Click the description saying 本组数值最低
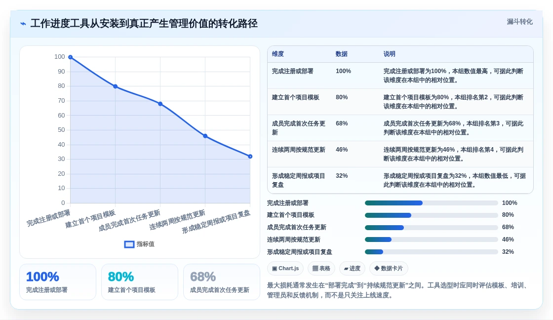Screen dimensions: 553x320 [x=455, y=180]
